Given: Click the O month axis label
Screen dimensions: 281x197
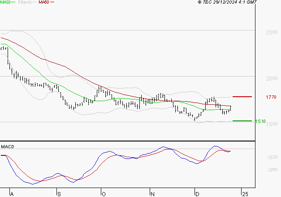Looking at the screenshot, I should click(104, 194).
